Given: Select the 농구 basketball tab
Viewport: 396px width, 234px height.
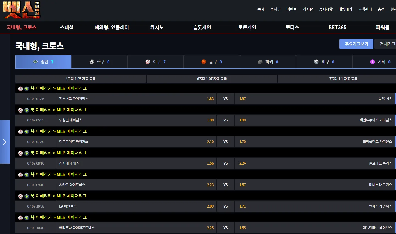Looking at the screenshot, I should (x=212, y=62).
